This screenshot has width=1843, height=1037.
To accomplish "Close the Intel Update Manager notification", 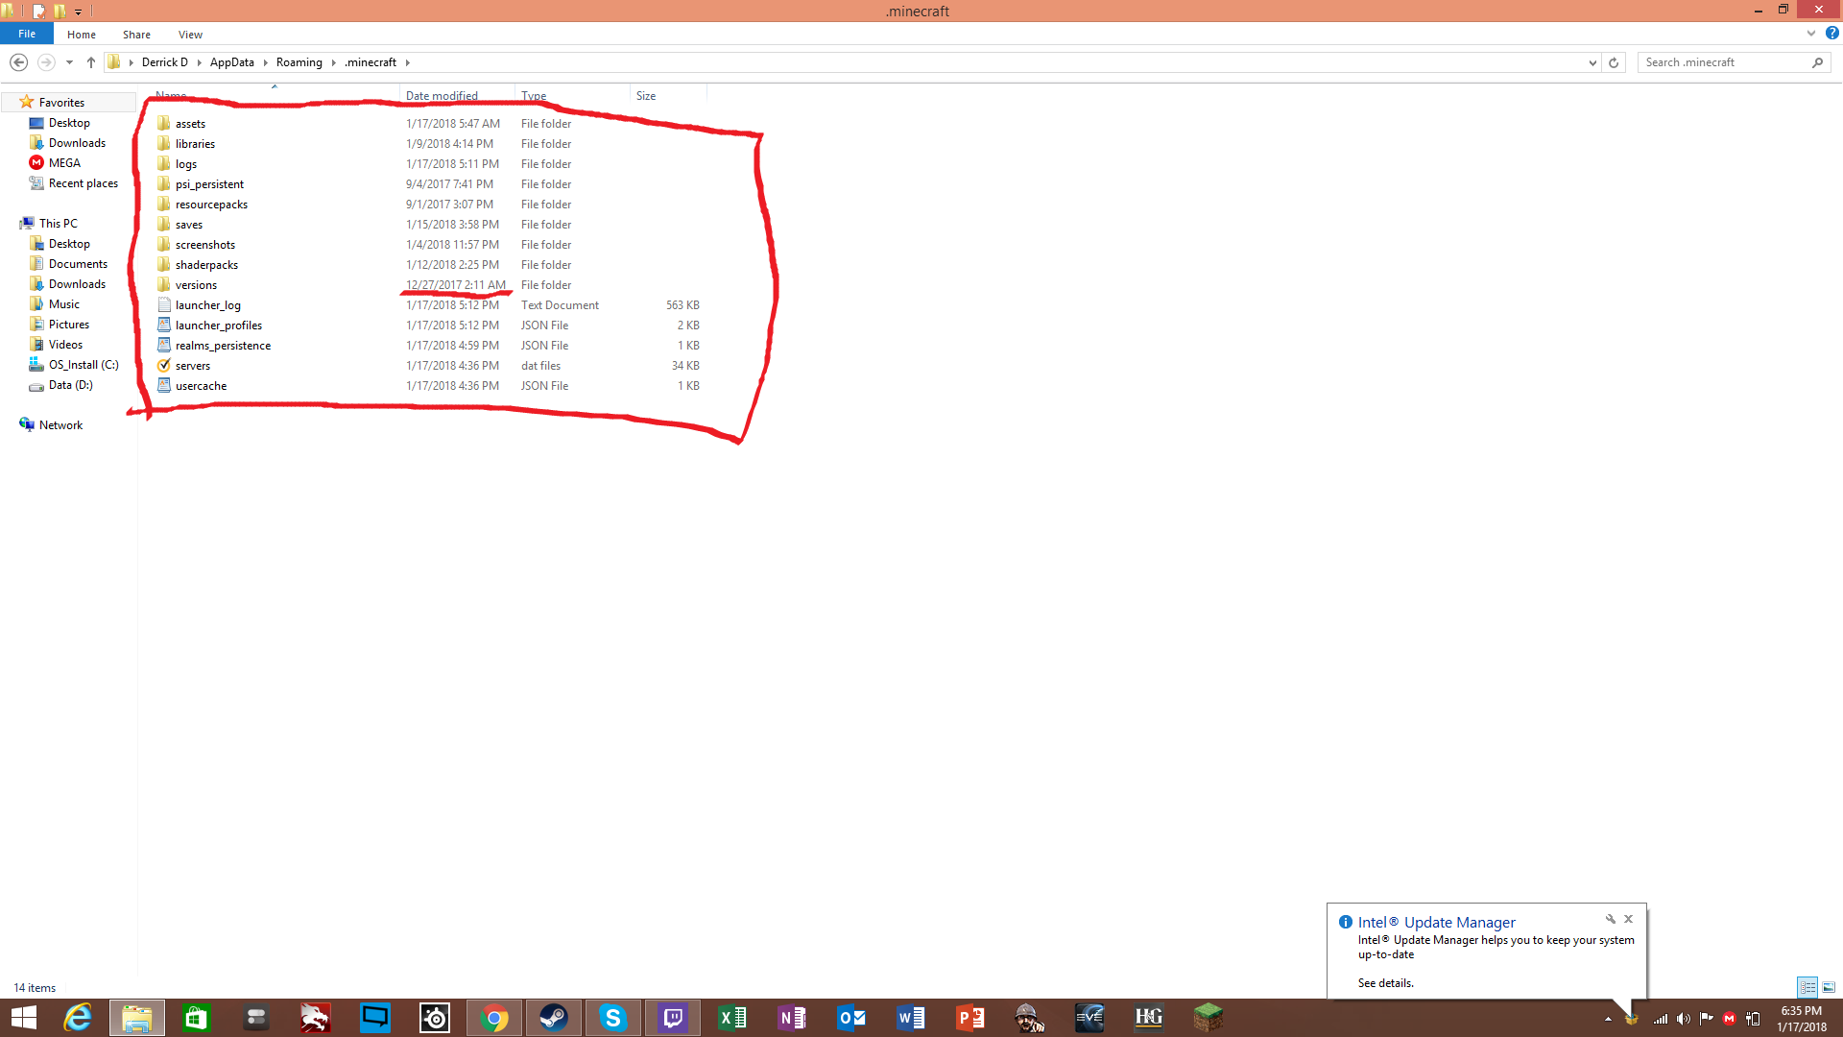I will (x=1628, y=919).
